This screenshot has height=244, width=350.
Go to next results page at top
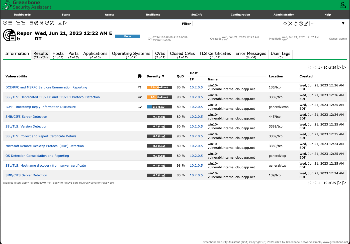tap(339, 67)
